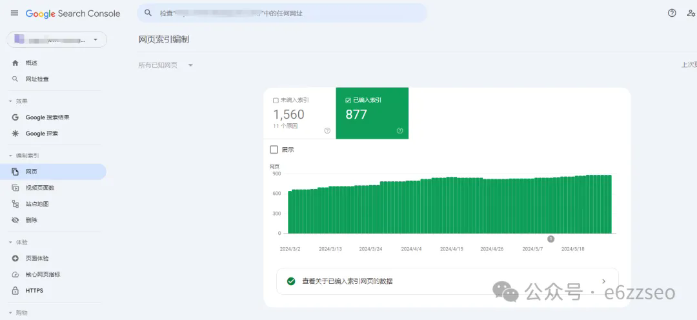Click the 2024/3/2 axis date label
The height and width of the screenshot is (320, 697).
click(x=290, y=249)
